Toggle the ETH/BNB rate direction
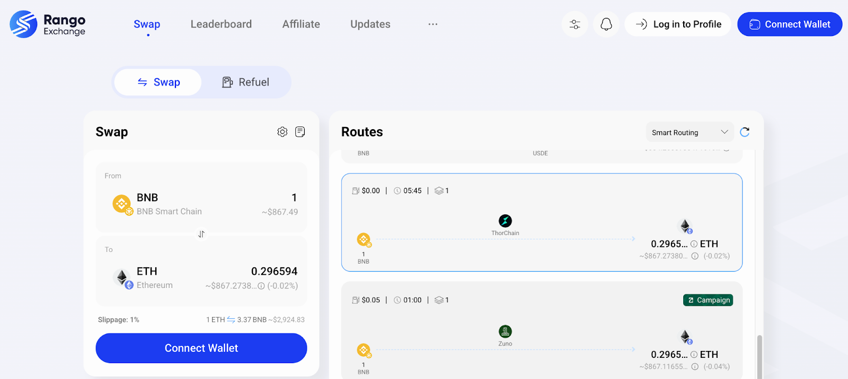The height and width of the screenshot is (379, 848). coord(231,320)
